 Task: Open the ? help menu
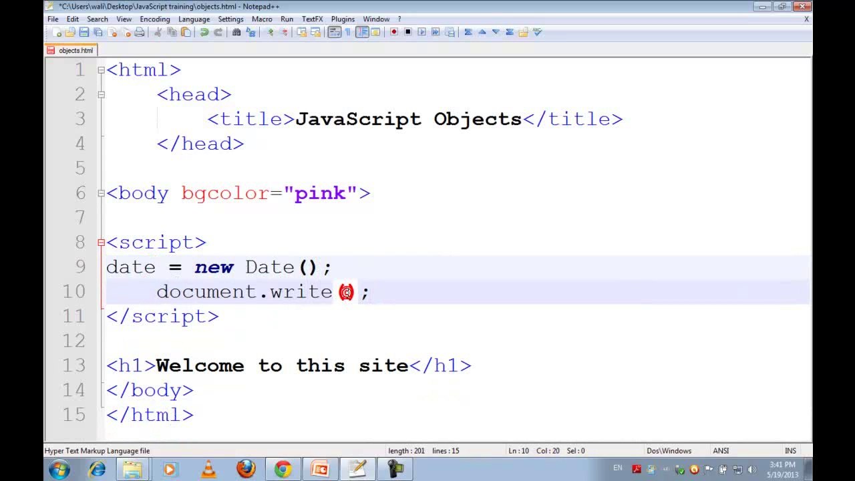pos(399,19)
